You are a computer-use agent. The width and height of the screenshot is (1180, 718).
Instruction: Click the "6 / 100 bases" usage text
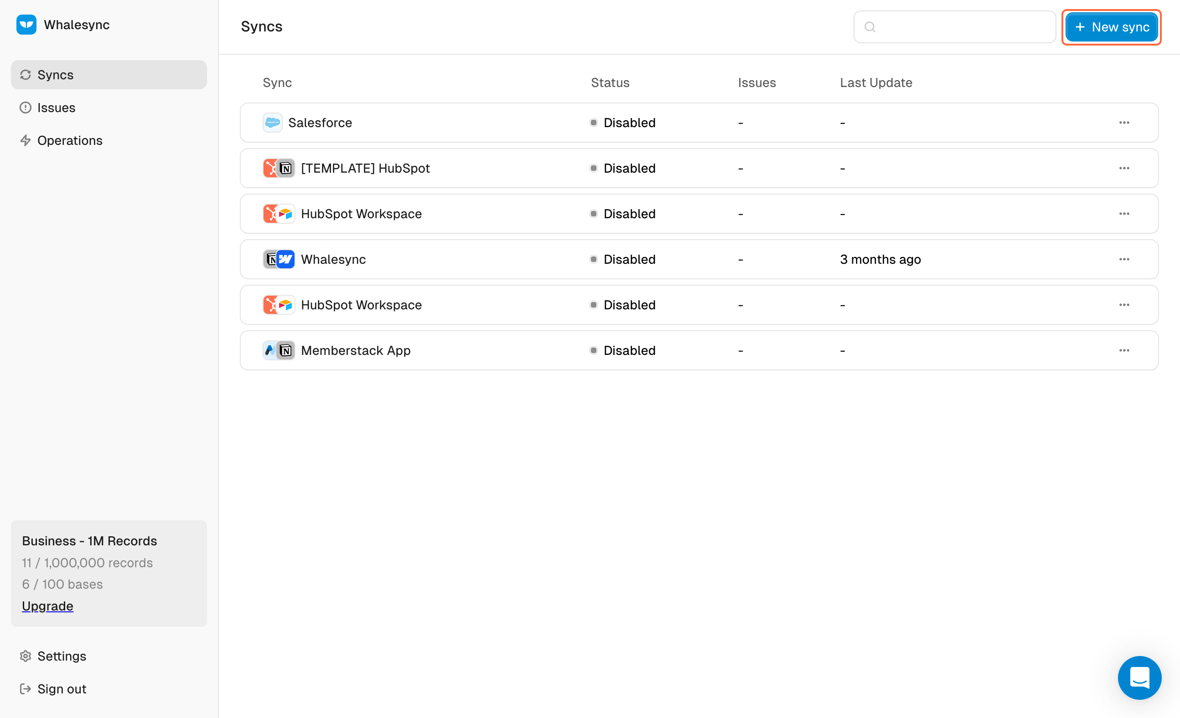click(62, 585)
